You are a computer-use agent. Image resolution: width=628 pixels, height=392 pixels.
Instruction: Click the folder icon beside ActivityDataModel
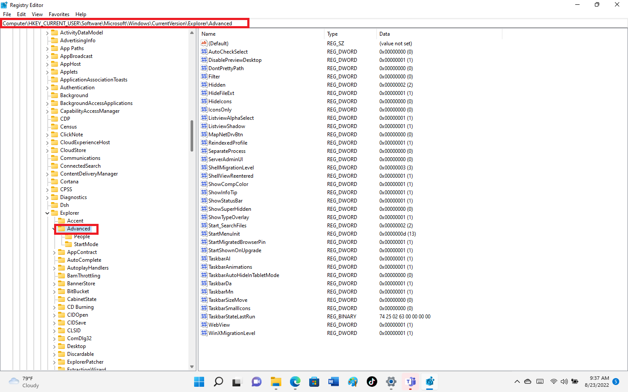55,33
